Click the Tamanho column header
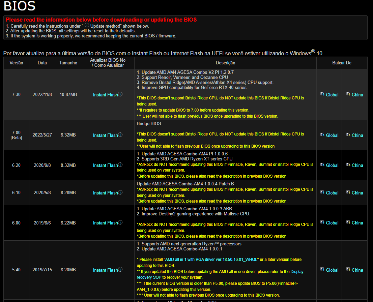This screenshot has width=373, height=302. click(x=68, y=63)
